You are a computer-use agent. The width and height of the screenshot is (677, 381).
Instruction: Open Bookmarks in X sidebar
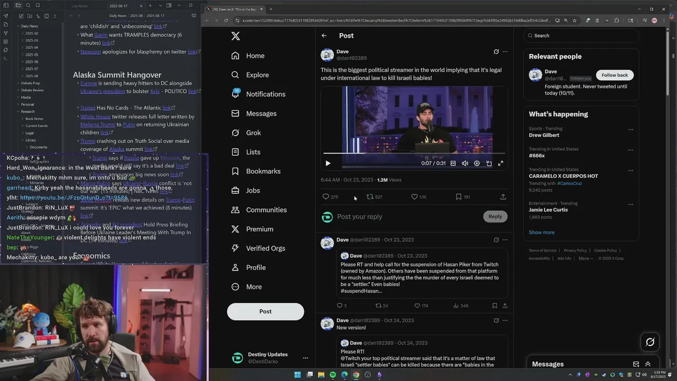click(256, 171)
